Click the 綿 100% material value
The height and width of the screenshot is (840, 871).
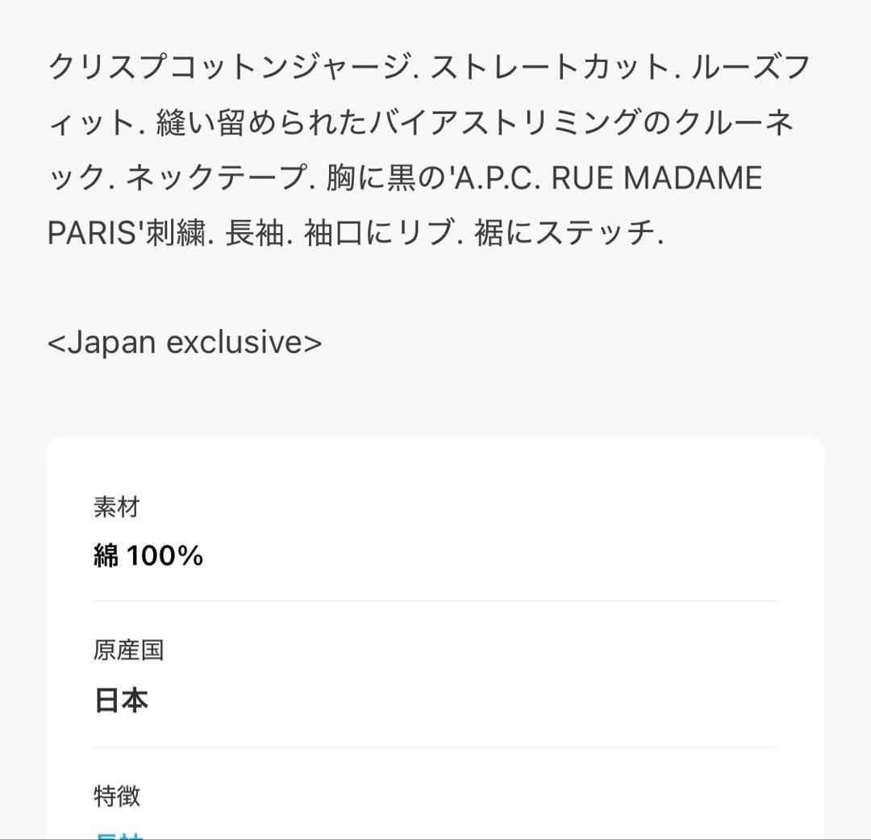click(x=148, y=555)
